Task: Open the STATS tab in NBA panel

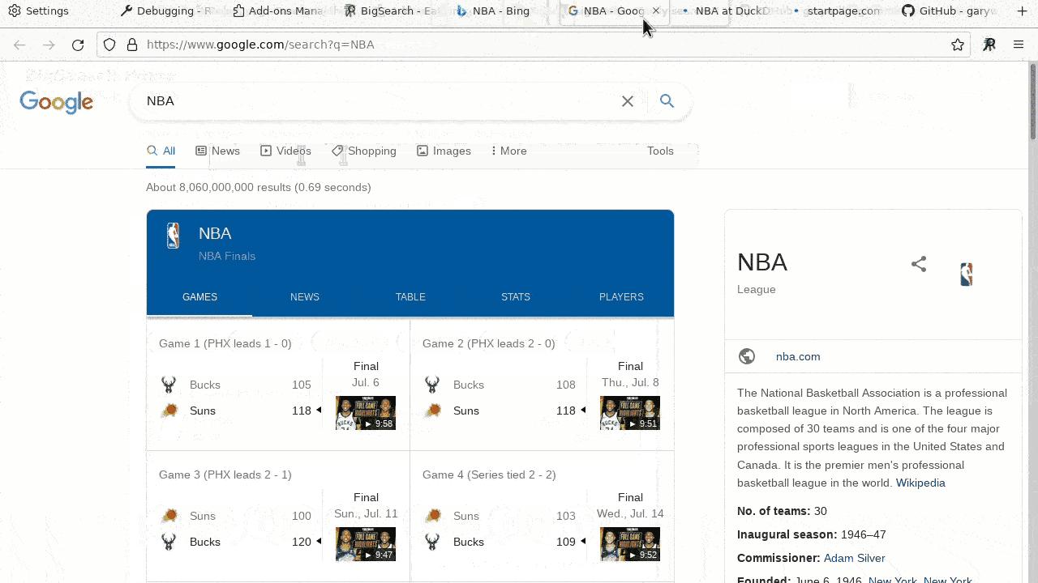Action: (516, 297)
